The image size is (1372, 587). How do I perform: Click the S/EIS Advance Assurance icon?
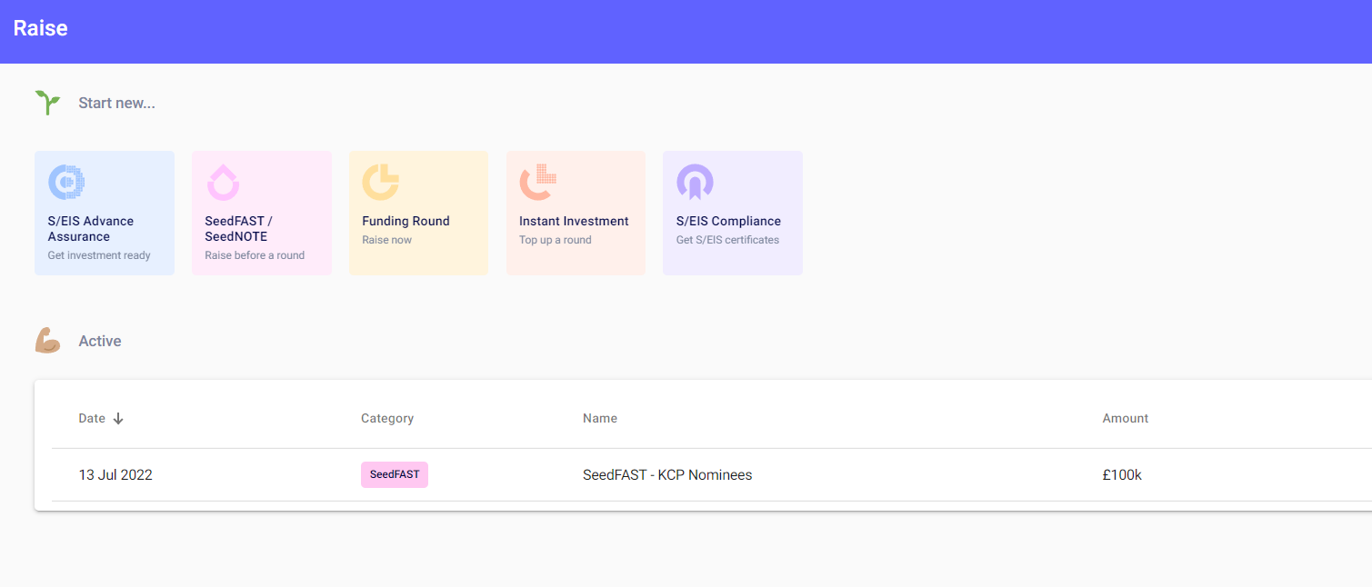66,182
